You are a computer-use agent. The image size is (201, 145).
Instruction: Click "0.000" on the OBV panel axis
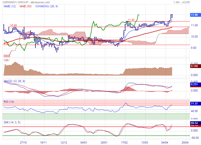[194, 75]
